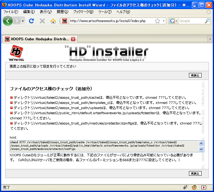Open the ツール(T) menu

pos(105,12)
